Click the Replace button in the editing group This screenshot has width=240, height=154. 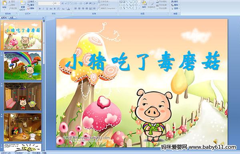click(x=175, y=5)
